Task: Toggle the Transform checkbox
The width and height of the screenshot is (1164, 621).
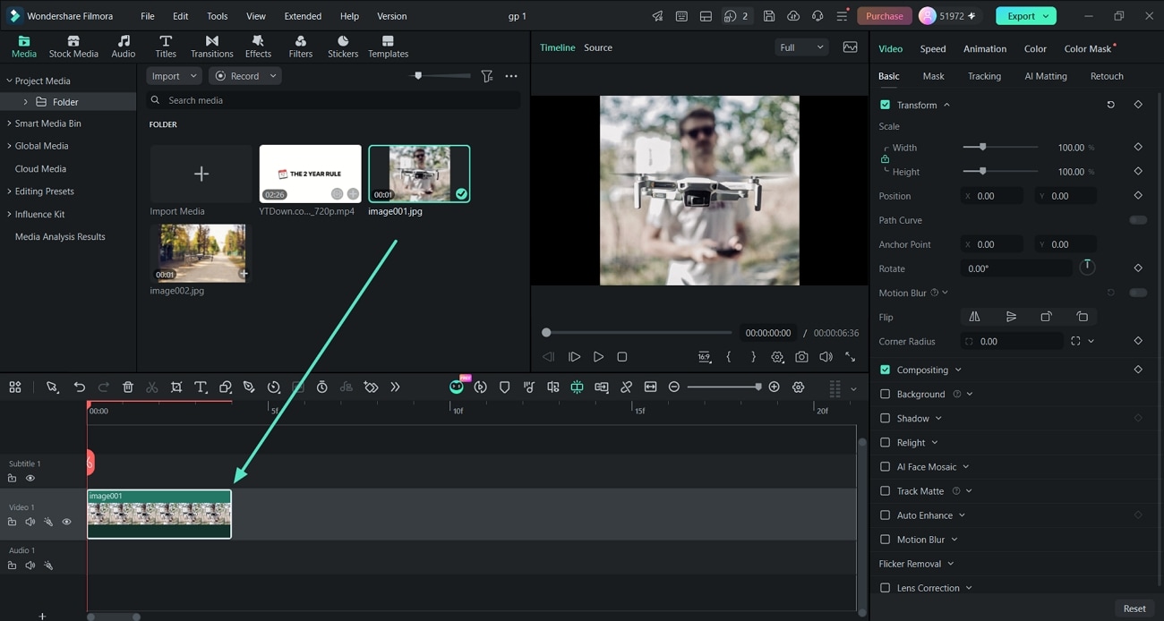Action: (885, 105)
